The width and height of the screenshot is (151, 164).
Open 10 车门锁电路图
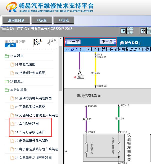click(27, 124)
